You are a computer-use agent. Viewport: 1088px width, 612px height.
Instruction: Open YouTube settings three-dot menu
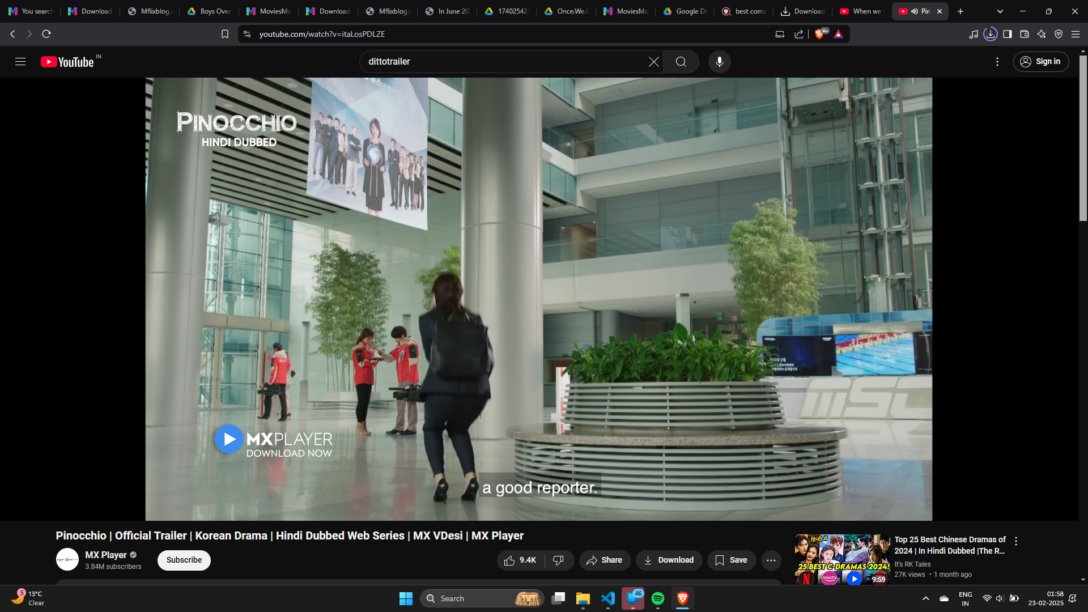pos(997,62)
